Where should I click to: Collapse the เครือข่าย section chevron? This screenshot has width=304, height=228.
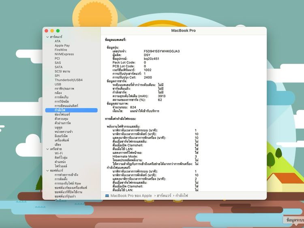coord(47,149)
